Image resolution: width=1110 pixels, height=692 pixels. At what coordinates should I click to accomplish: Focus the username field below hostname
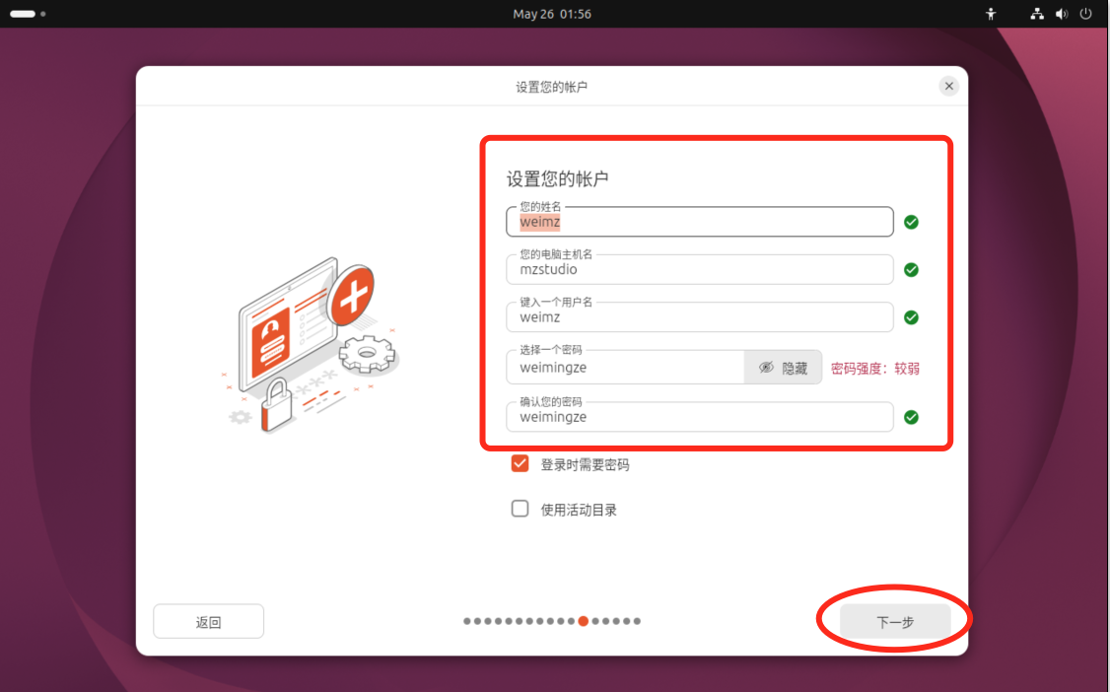(x=699, y=317)
